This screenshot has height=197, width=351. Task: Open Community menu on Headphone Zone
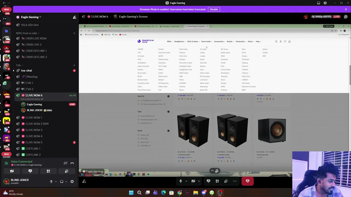(240, 42)
